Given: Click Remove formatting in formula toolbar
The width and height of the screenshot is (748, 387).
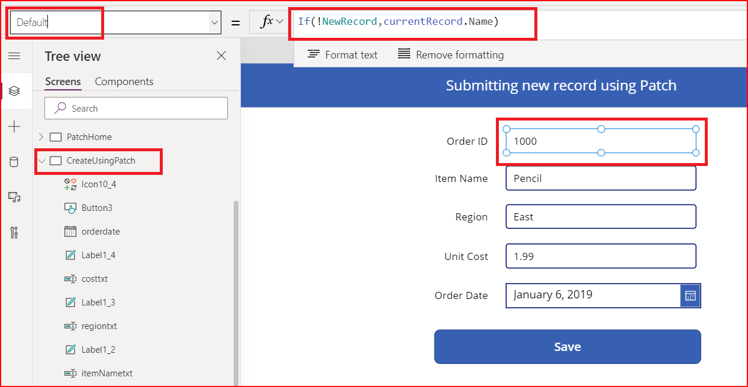Looking at the screenshot, I should click(x=450, y=54).
